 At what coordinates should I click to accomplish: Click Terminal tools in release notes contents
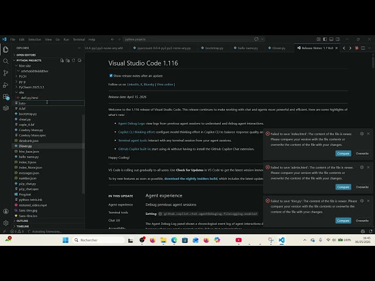pos(118,213)
